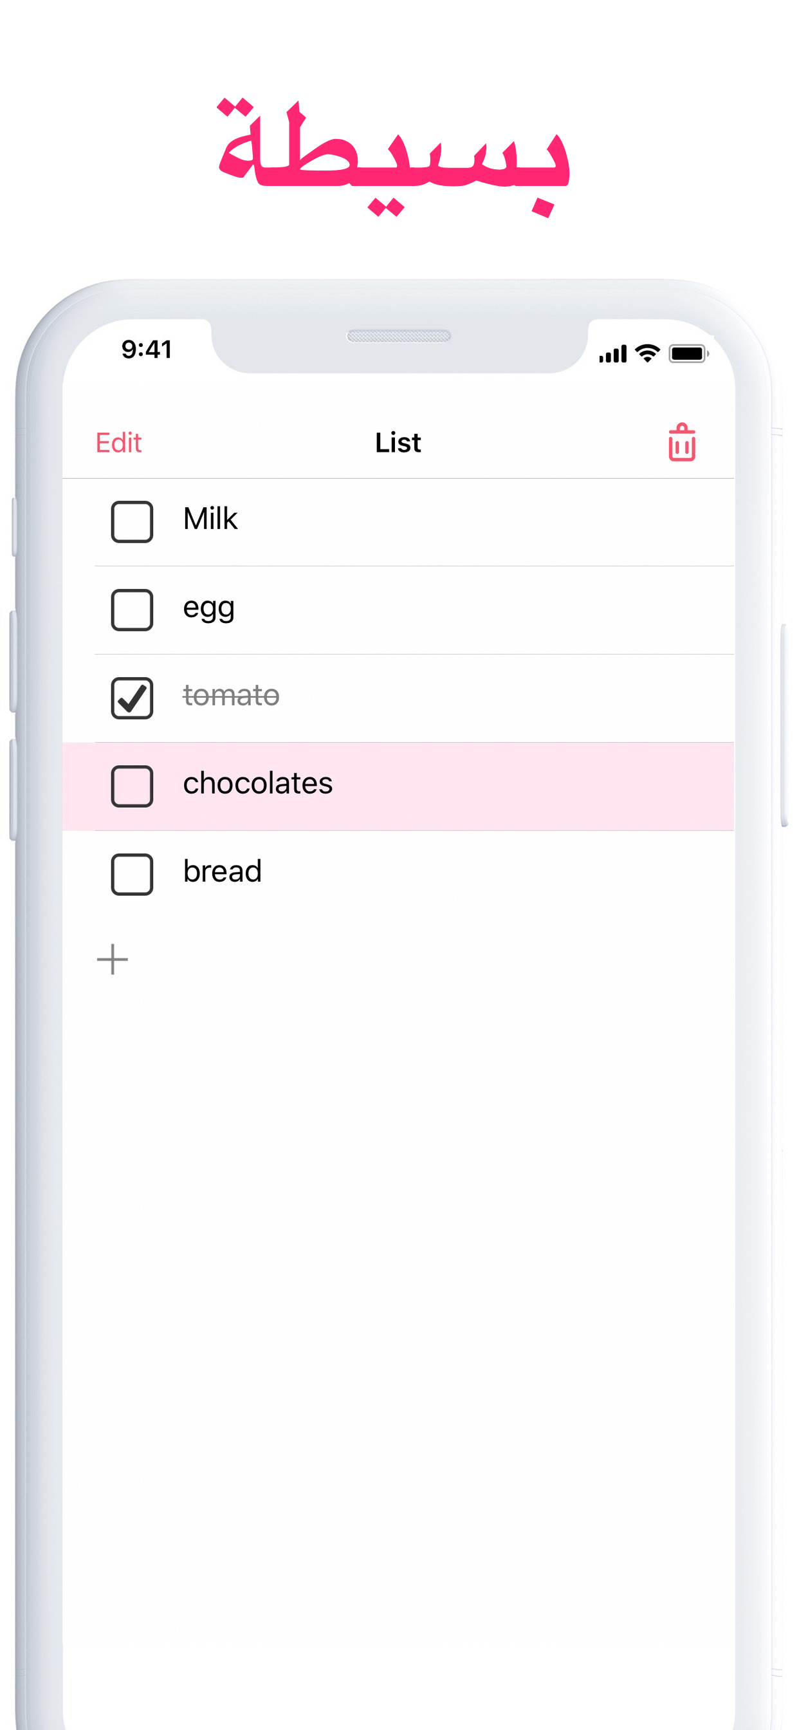This screenshot has width=799, height=1730.
Task: Tap the cellular signal bars icon
Action: [x=612, y=353]
